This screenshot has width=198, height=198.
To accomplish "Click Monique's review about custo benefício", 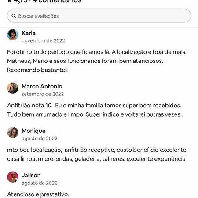I will [x=97, y=154].
